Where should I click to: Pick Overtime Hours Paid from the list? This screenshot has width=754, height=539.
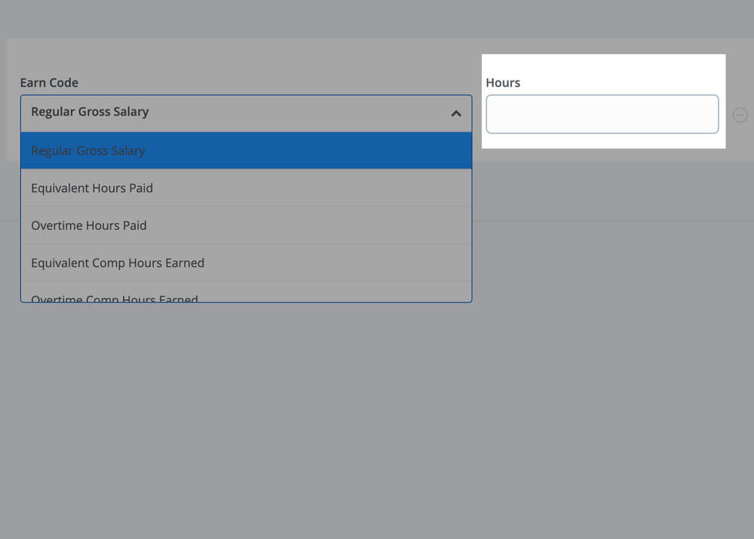pyautogui.click(x=89, y=225)
